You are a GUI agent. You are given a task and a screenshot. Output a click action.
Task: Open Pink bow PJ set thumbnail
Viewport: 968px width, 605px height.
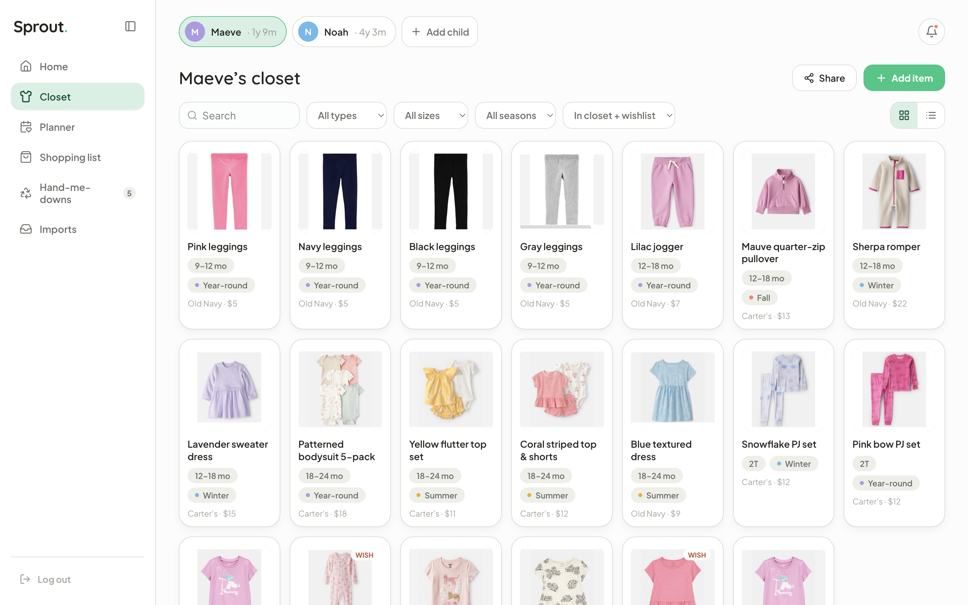click(894, 389)
